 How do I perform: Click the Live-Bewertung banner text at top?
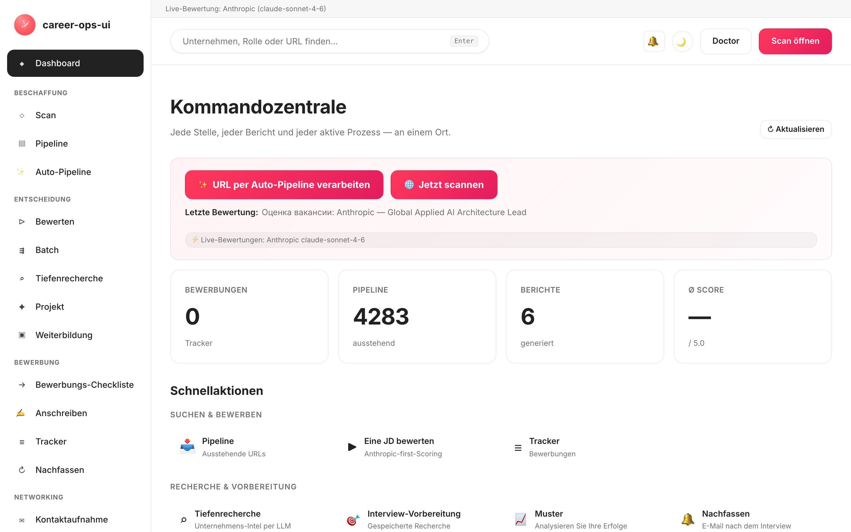tap(246, 9)
